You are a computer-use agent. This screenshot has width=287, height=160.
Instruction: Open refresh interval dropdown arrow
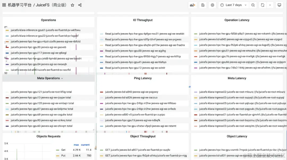click(270, 5)
